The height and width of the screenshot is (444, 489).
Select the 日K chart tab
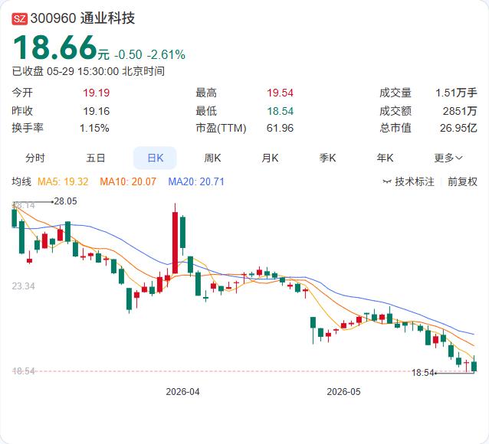155,158
